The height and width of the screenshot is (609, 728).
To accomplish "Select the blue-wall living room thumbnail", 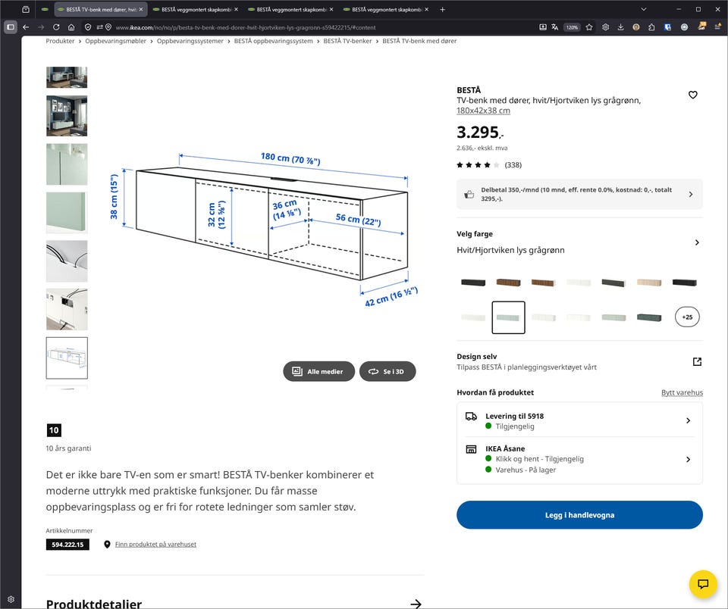I will [67, 116].
